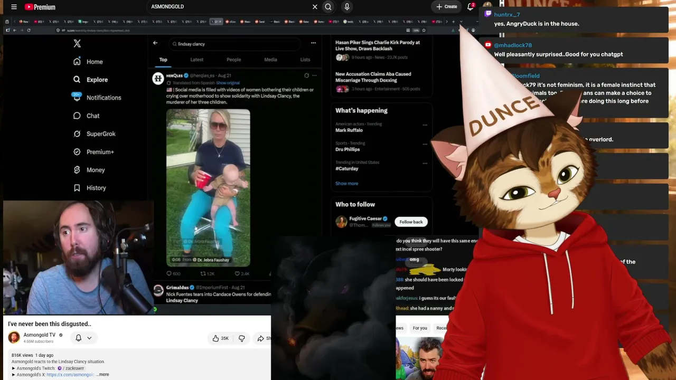Screen dimensions: 676x380
Task: Open the X search options three-dot menu
Action: [313, 43]
